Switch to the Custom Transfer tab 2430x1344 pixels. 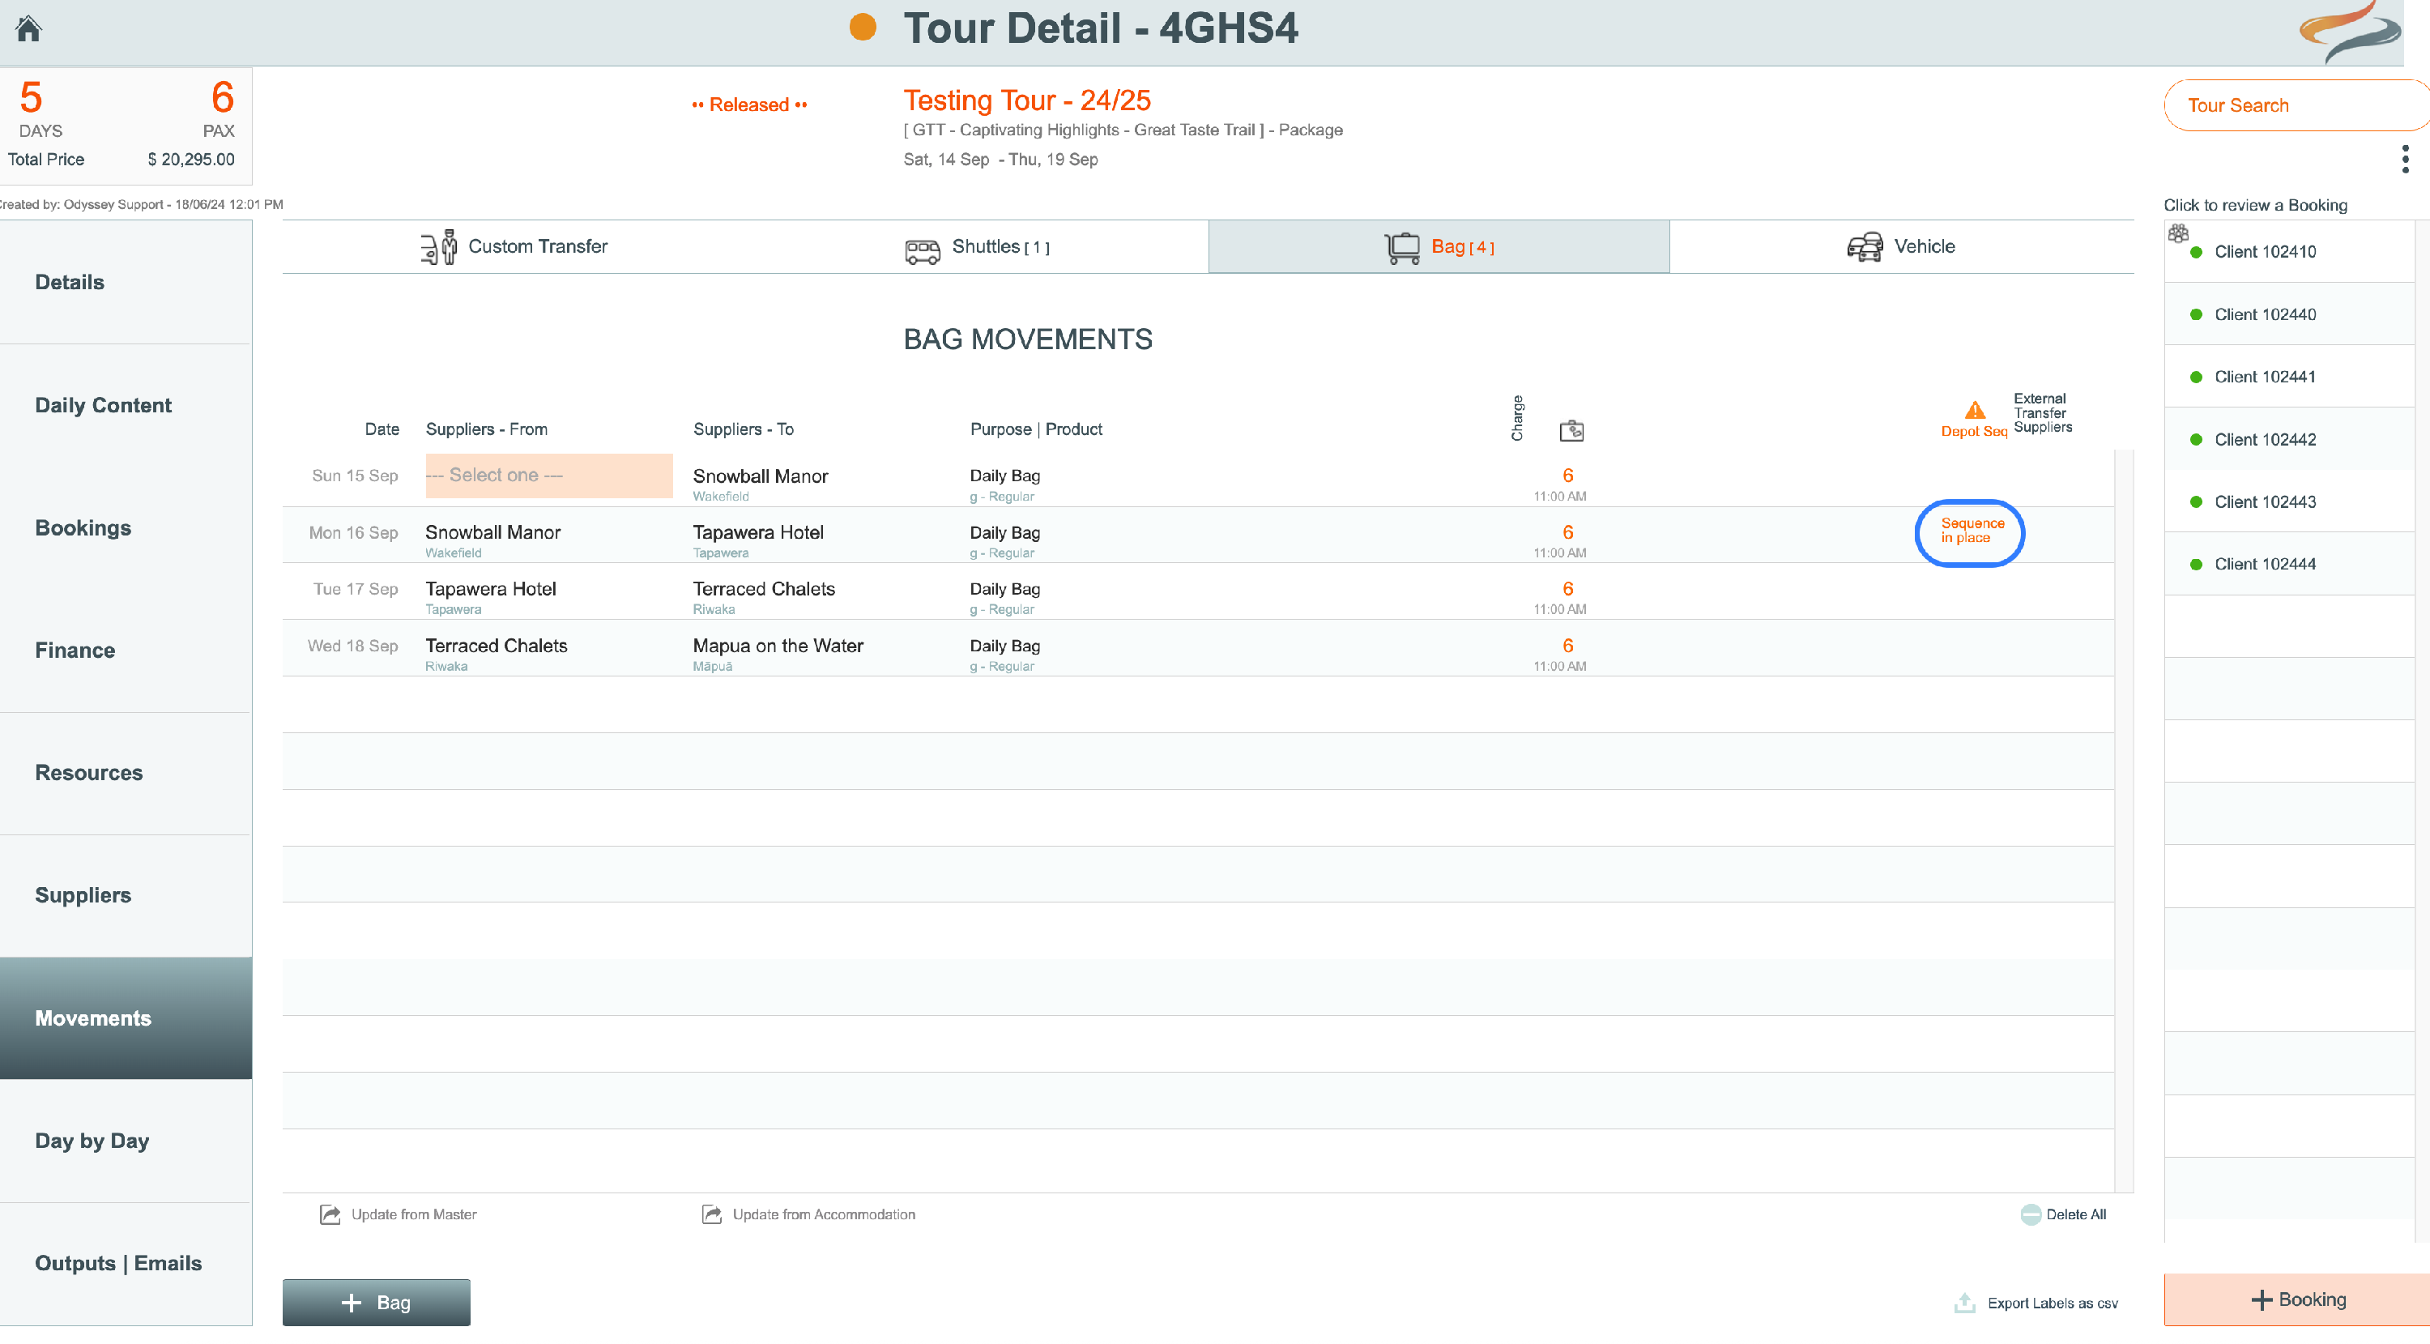click(x=514, y=247)
